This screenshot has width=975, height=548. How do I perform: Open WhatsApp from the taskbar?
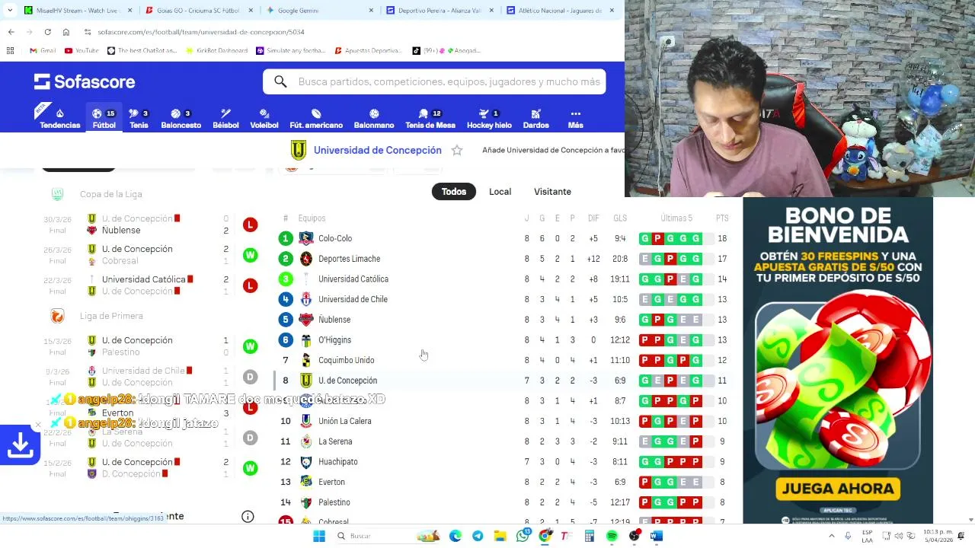click(x=523, y=536)
